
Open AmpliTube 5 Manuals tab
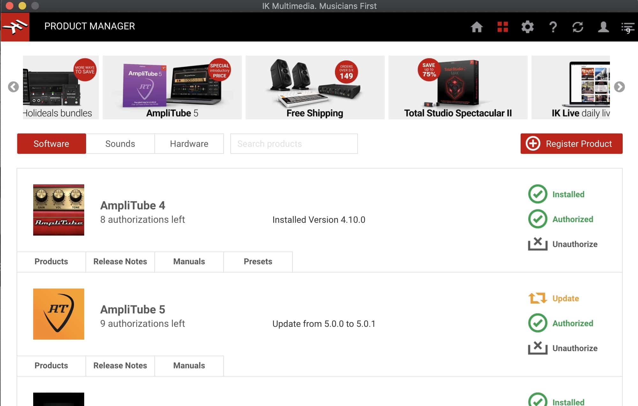(189, 366)
